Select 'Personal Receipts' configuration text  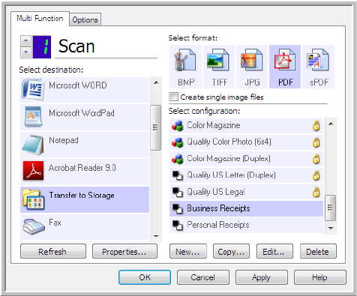(x=218, y=225)
